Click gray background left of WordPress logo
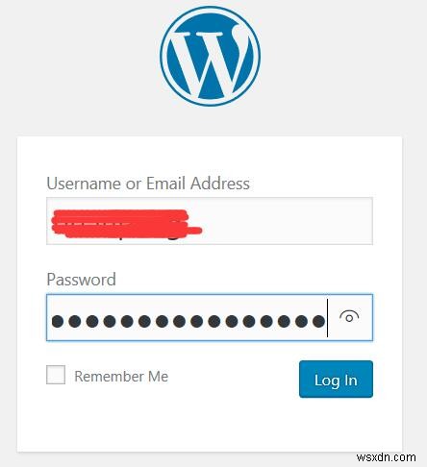The image size is (427, 467). [80, 58]
